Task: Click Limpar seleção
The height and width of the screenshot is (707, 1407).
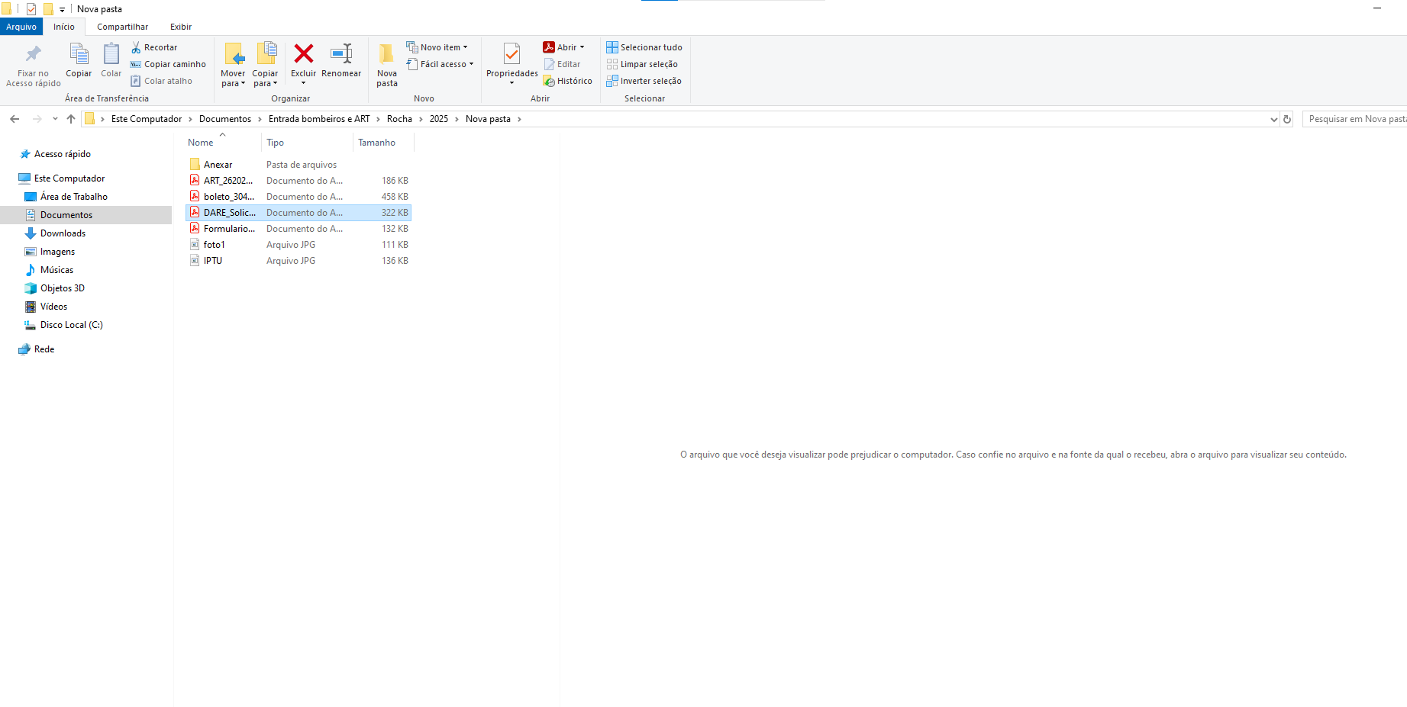Action: tap(642, 64)
